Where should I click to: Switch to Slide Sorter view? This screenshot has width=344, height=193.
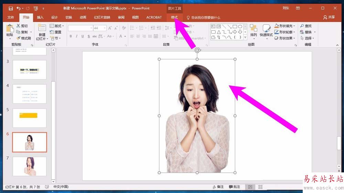click(x=260, y=187)
